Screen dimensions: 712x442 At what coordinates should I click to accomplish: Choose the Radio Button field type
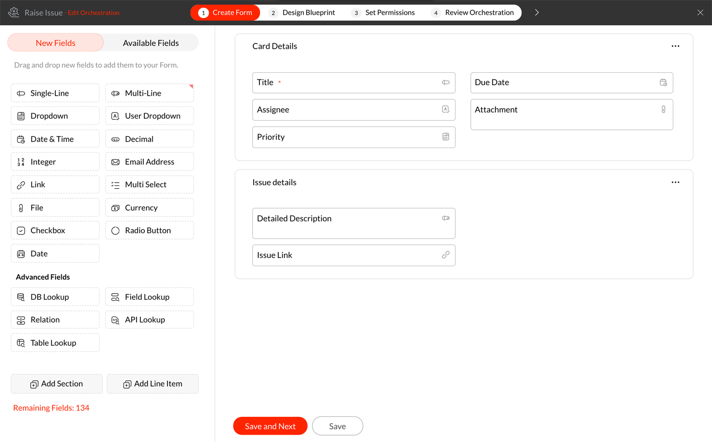[150, 230]
